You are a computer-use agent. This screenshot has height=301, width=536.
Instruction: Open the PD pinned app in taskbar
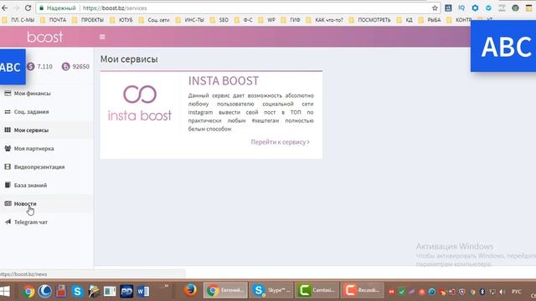pyautogui.click(x=126, y=291)
